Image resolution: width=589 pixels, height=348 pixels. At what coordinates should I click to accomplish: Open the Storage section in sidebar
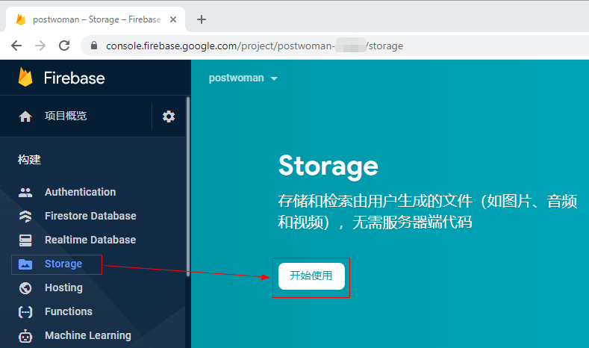click(63, 264)
